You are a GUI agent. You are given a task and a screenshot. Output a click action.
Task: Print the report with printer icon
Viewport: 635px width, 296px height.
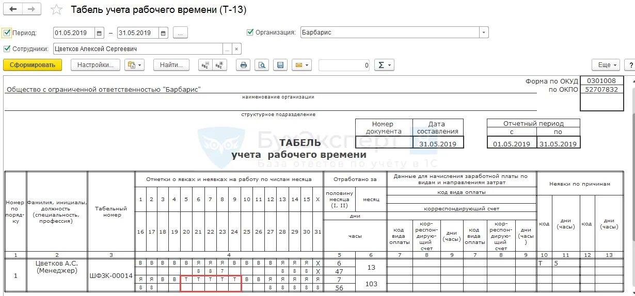(x=244, y=65)
